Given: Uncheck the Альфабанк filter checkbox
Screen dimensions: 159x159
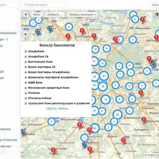Looking at the screenshot, I should [x=26, y=52].
